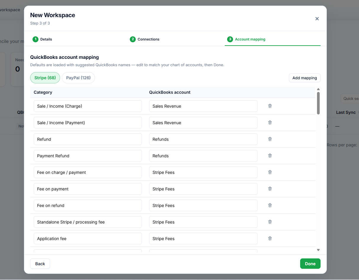Edit the Application fee category field

pos(88,239)
